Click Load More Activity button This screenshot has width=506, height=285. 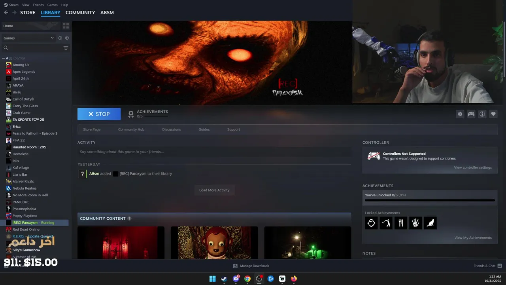(214, 190)
